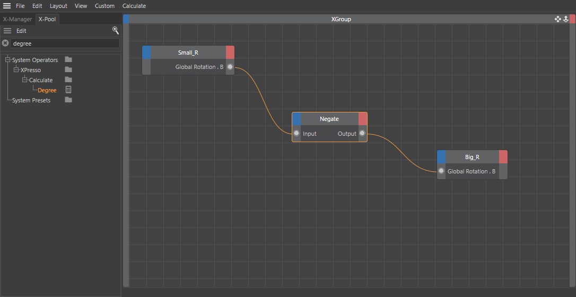Click the X-Pool search magnifier icon
The image size is (576, 297).
(x=115, y=30)
